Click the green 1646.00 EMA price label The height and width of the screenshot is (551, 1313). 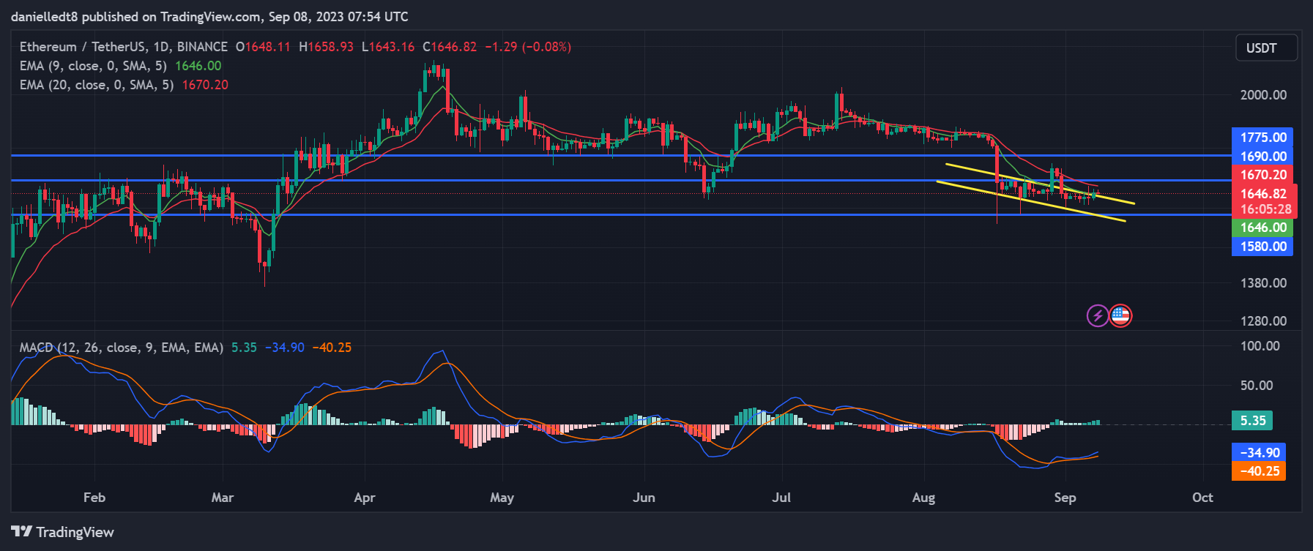(1262, 228)
